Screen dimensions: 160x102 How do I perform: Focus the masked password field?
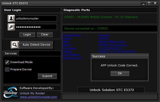[36, 27]
